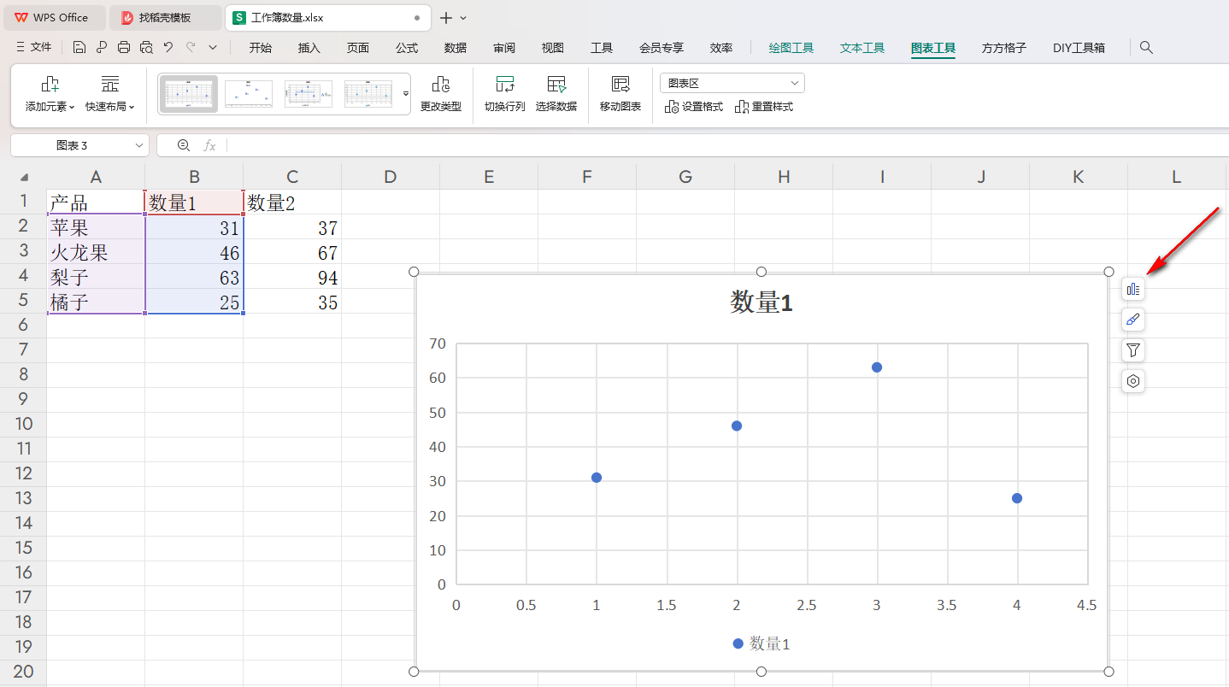The image size is (1229, 687).
Task: Switch to the 文本工具 tab
Action: [x=862, y=48]
